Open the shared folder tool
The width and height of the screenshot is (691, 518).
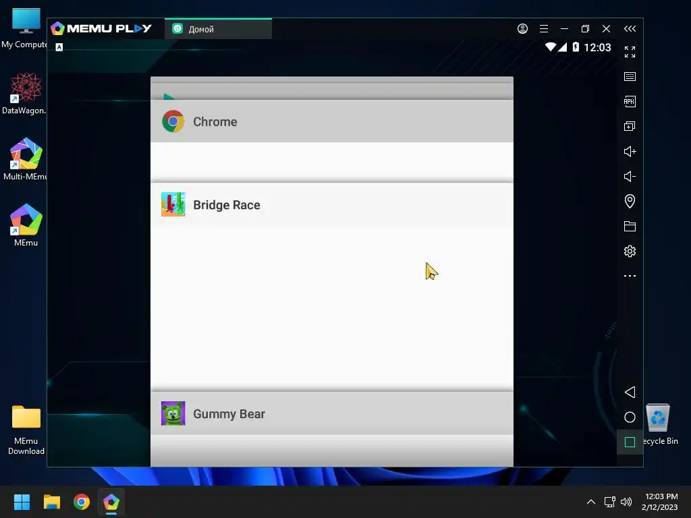(630, 227)
